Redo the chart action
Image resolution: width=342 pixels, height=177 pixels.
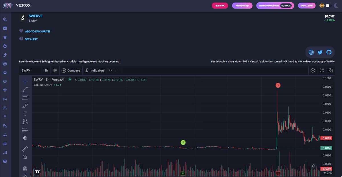117,71
